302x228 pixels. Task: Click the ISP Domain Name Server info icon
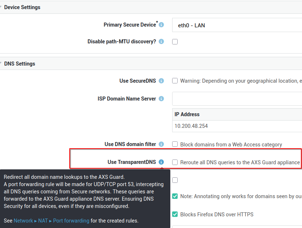pos(161,99)
